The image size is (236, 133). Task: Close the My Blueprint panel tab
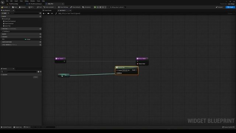point(13,10)
